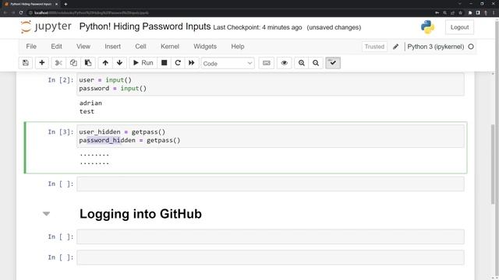Interrupt the kernel with stop icon
Viewport: 499px width, 280px height.
pos(165,63)
